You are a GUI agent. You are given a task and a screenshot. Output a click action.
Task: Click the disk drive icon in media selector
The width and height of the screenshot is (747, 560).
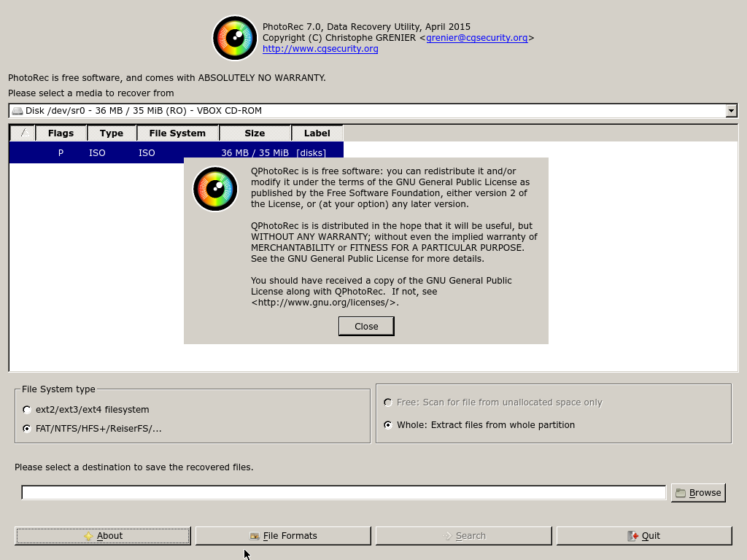coord(18,111)
